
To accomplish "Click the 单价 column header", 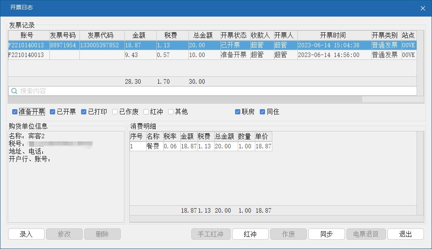I will click(x=263, y=136).
